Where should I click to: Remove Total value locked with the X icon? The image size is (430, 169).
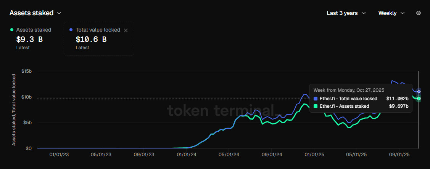coord(126,30)
